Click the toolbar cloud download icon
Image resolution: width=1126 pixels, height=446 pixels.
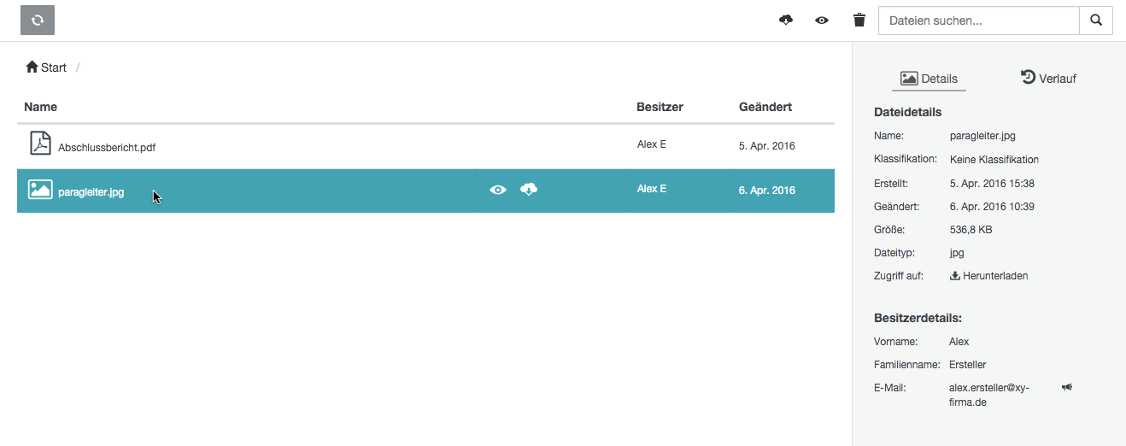pos(786,20)
